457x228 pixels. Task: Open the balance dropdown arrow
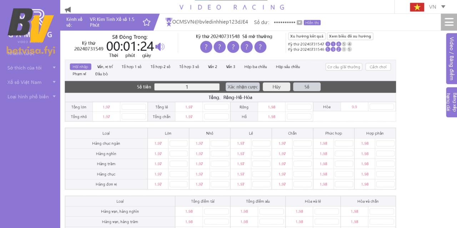tap(299, 22)
